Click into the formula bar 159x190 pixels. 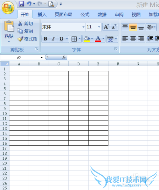coord(113,57)
